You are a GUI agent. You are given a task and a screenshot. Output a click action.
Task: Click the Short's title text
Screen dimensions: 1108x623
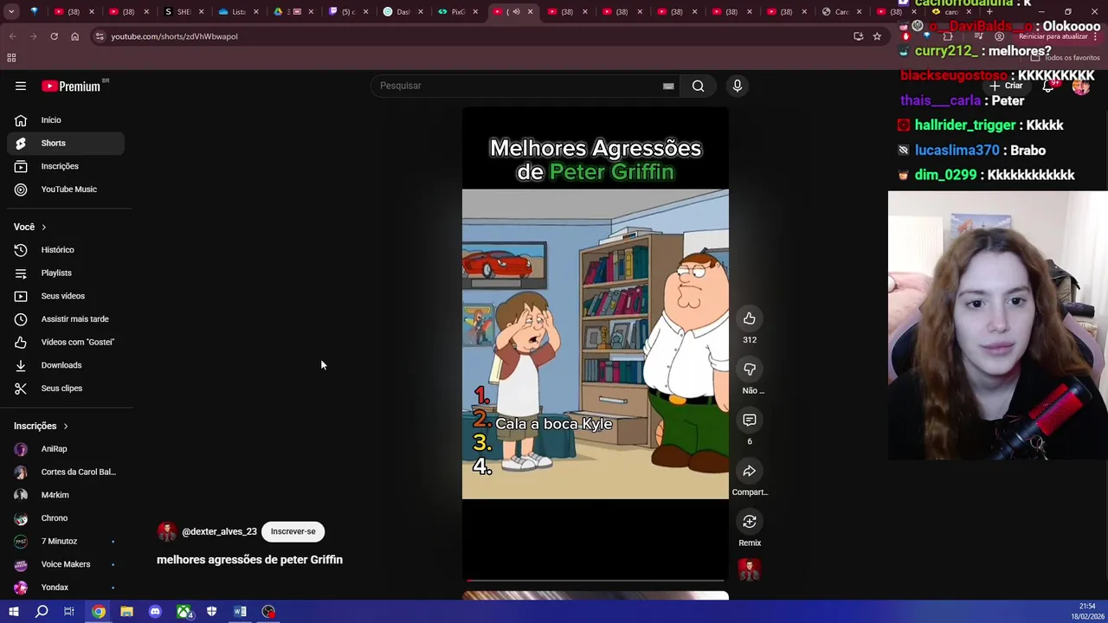coord(249,560)
